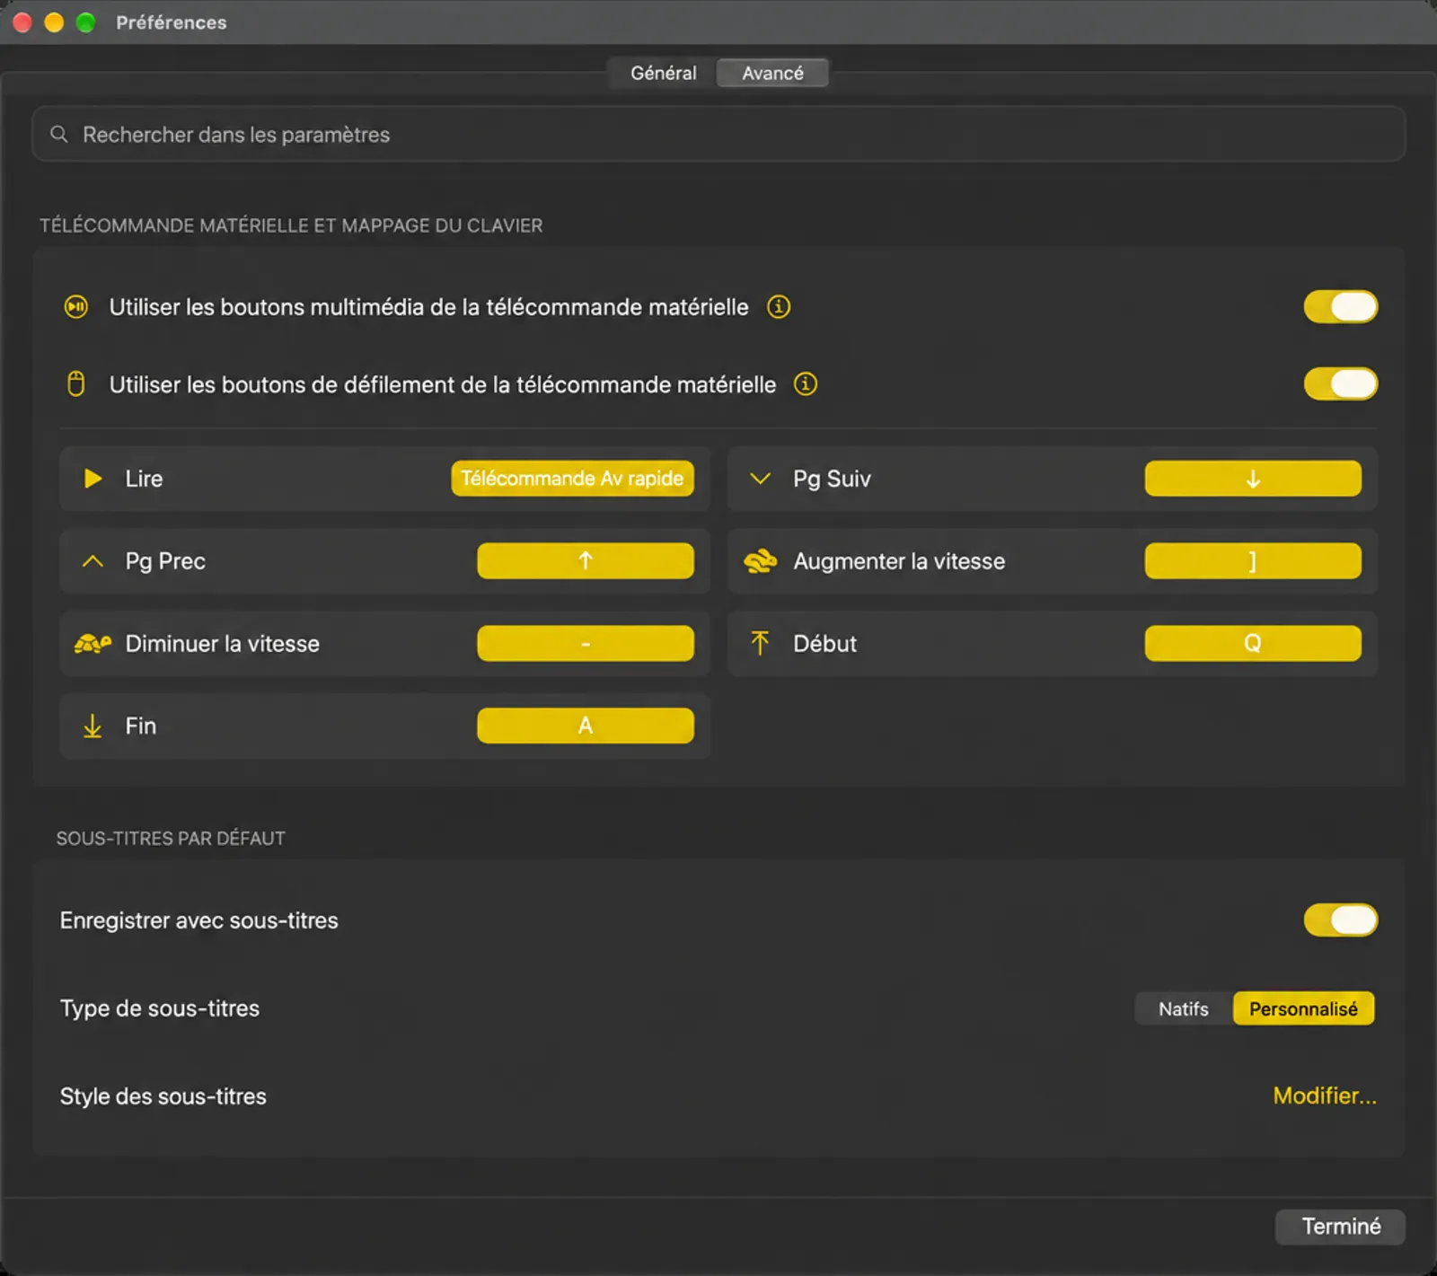Click the rabbit icon for speed increase
Image resolution: width=1437 pixels, height=1276 pixels.
(x=760, y=561)
